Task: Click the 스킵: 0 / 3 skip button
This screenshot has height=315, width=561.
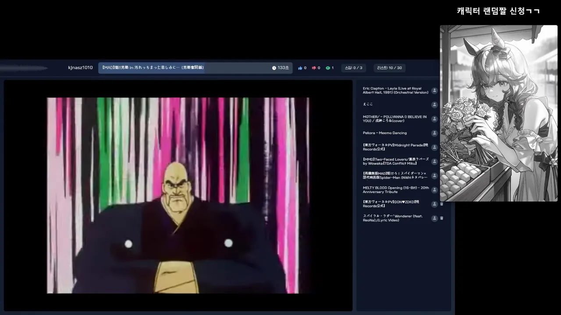Action: coord(354,68)
